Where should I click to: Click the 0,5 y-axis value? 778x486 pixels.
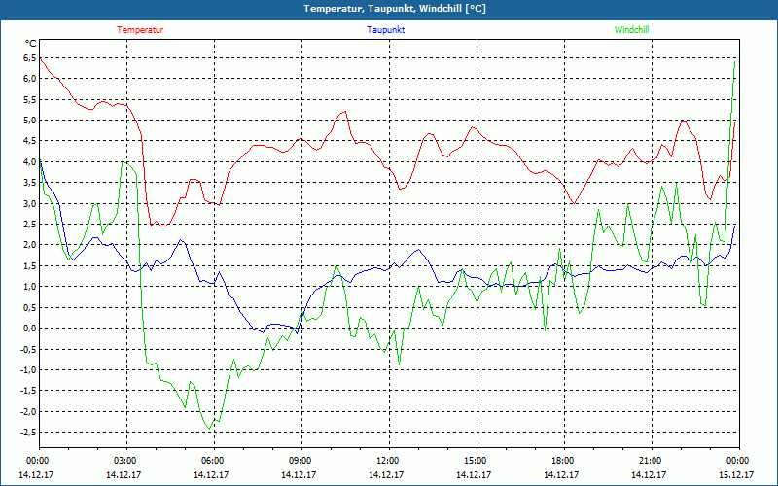tap(30, 307)
